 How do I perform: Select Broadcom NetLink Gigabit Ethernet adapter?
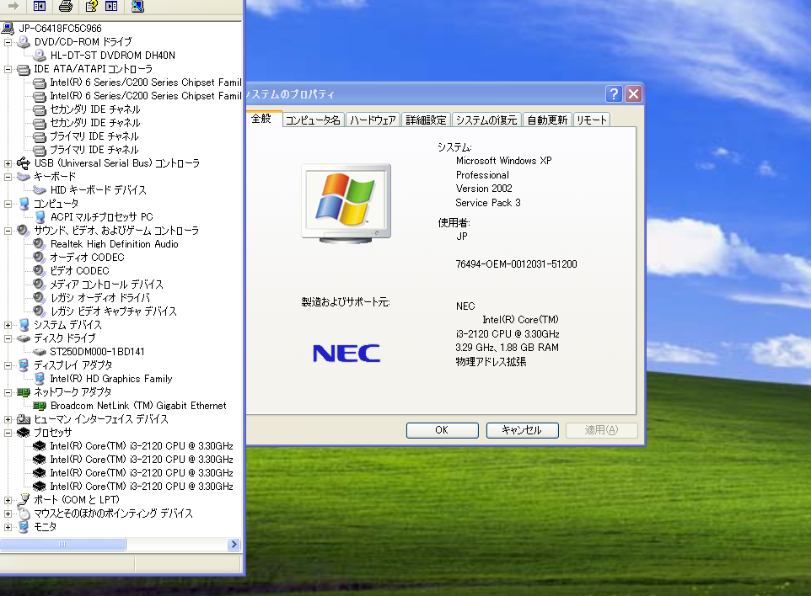(138, 406)
